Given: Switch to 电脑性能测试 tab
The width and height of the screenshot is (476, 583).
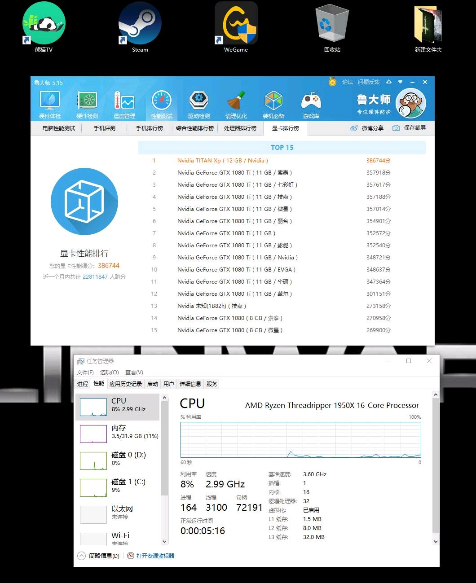Looking at the screenshot, I should pos(59,128).
